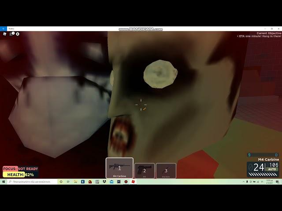The height and width of the screenshot is (211, 282).
Task: Open the blue R app in taskbar
Action: tap(83, 182)
